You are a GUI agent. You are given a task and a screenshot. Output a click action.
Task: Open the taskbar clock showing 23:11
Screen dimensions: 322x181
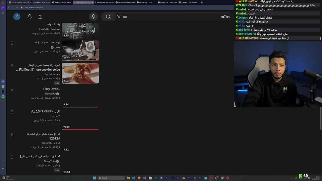pos(316,178)
